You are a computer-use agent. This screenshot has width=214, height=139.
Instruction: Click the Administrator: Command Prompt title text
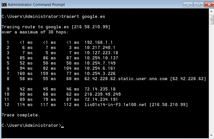(x=36, y=5)
